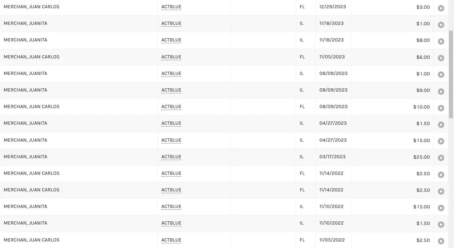Viewport: 454px width, 248px height.
Task: Click the 03/17/2023 date cell
Action: point(332,157)
